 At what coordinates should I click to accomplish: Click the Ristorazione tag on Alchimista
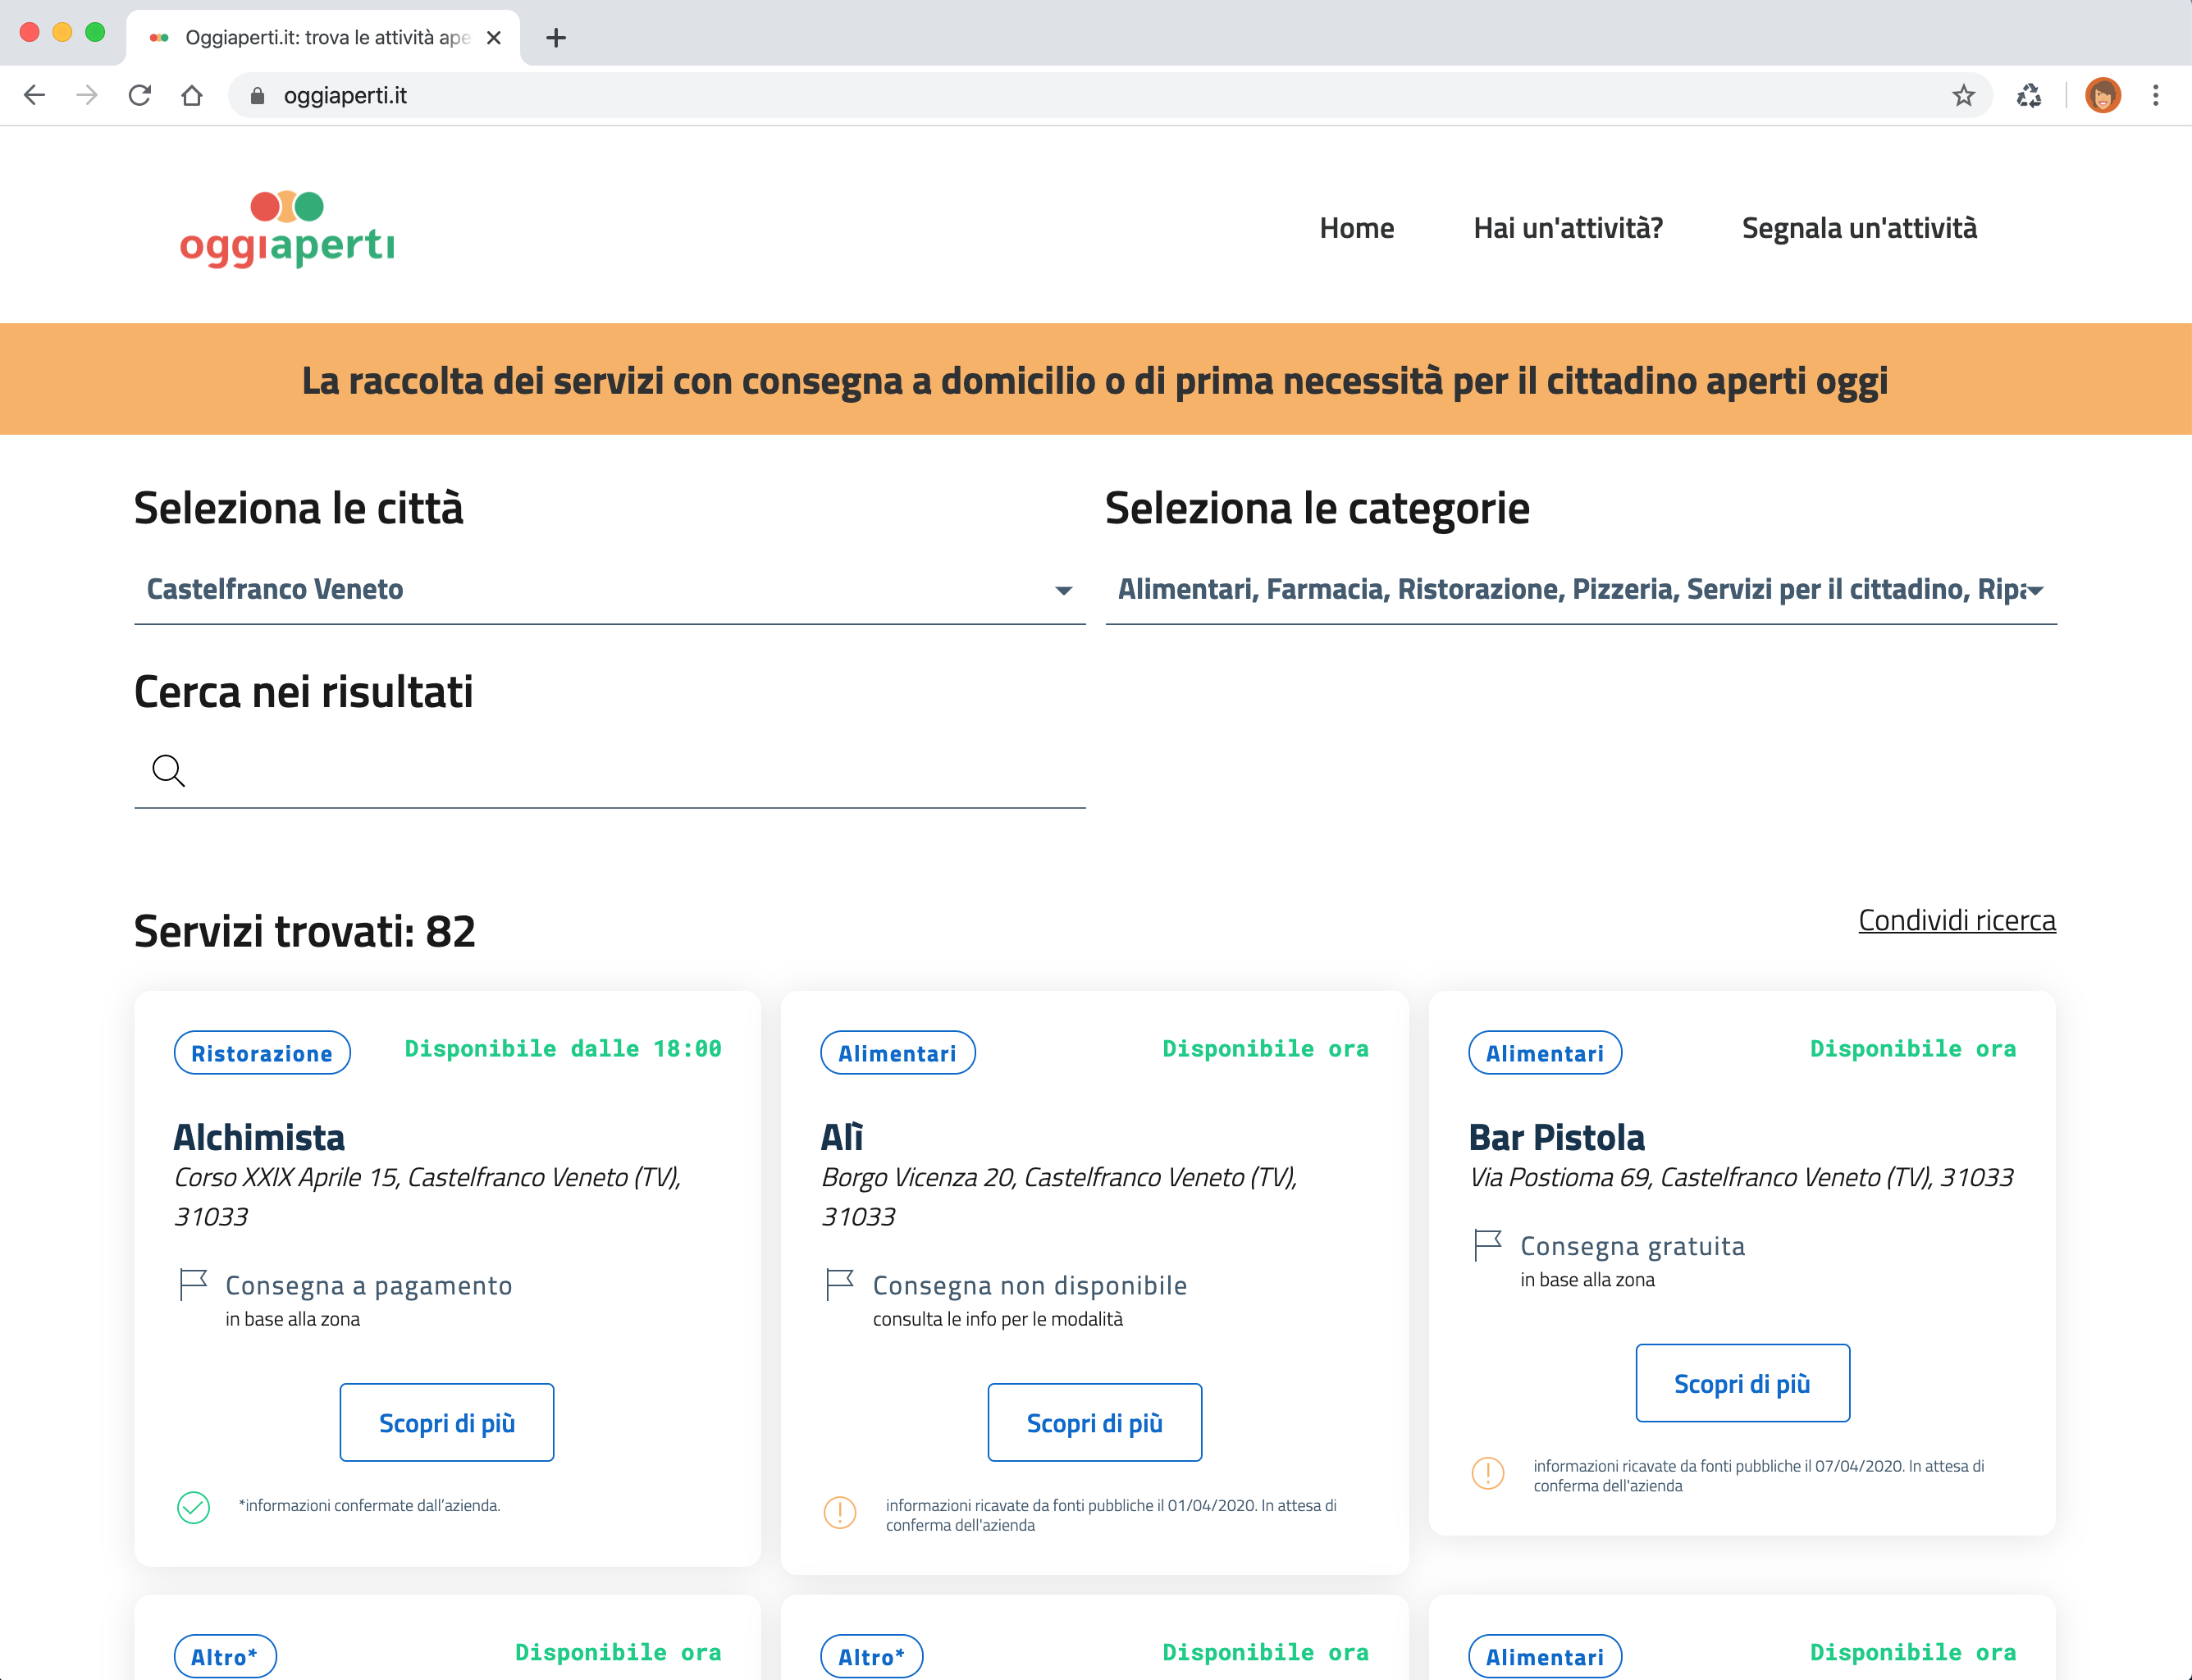coord(262,1053)
